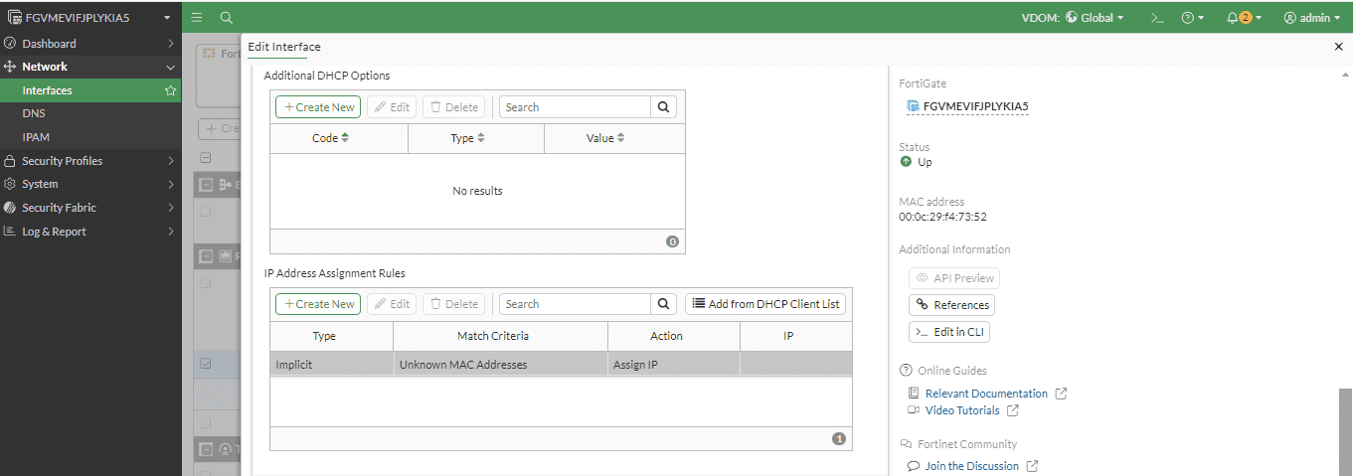Open the CLI console icon
The image size is (1353, 476).
point(1156,18)
